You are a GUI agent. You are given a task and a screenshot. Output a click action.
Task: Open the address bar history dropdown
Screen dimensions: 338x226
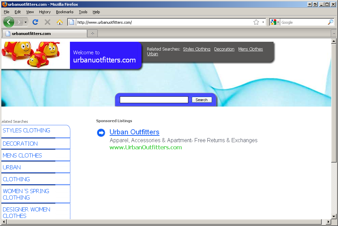[263, 22]
